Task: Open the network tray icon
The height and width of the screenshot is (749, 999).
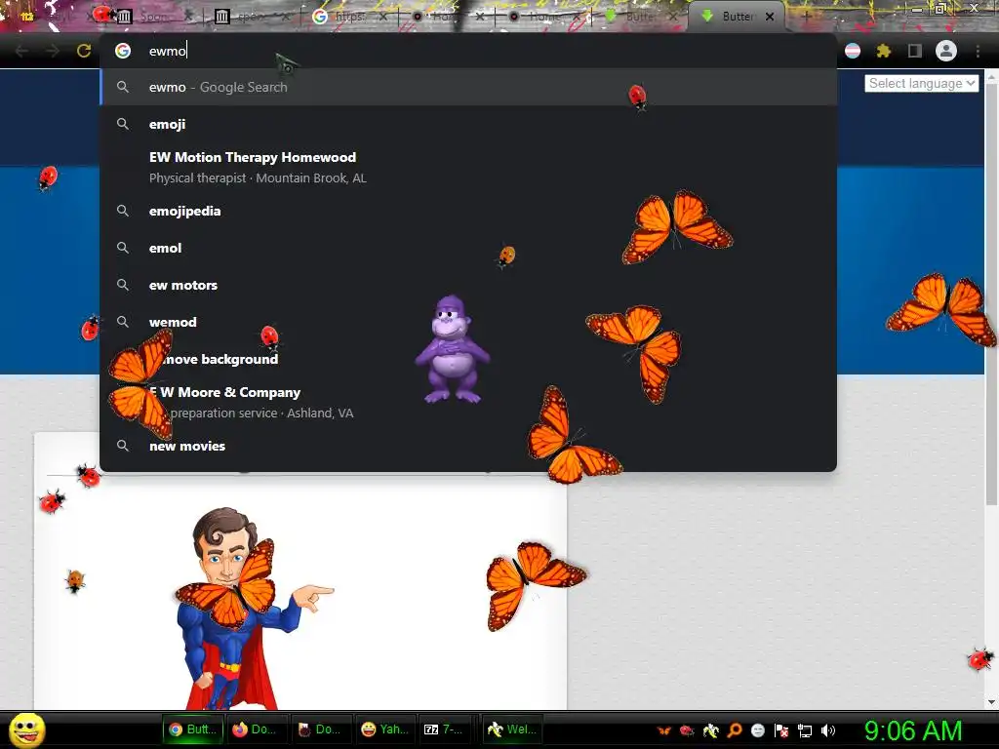Action: [x=805, y=730]
